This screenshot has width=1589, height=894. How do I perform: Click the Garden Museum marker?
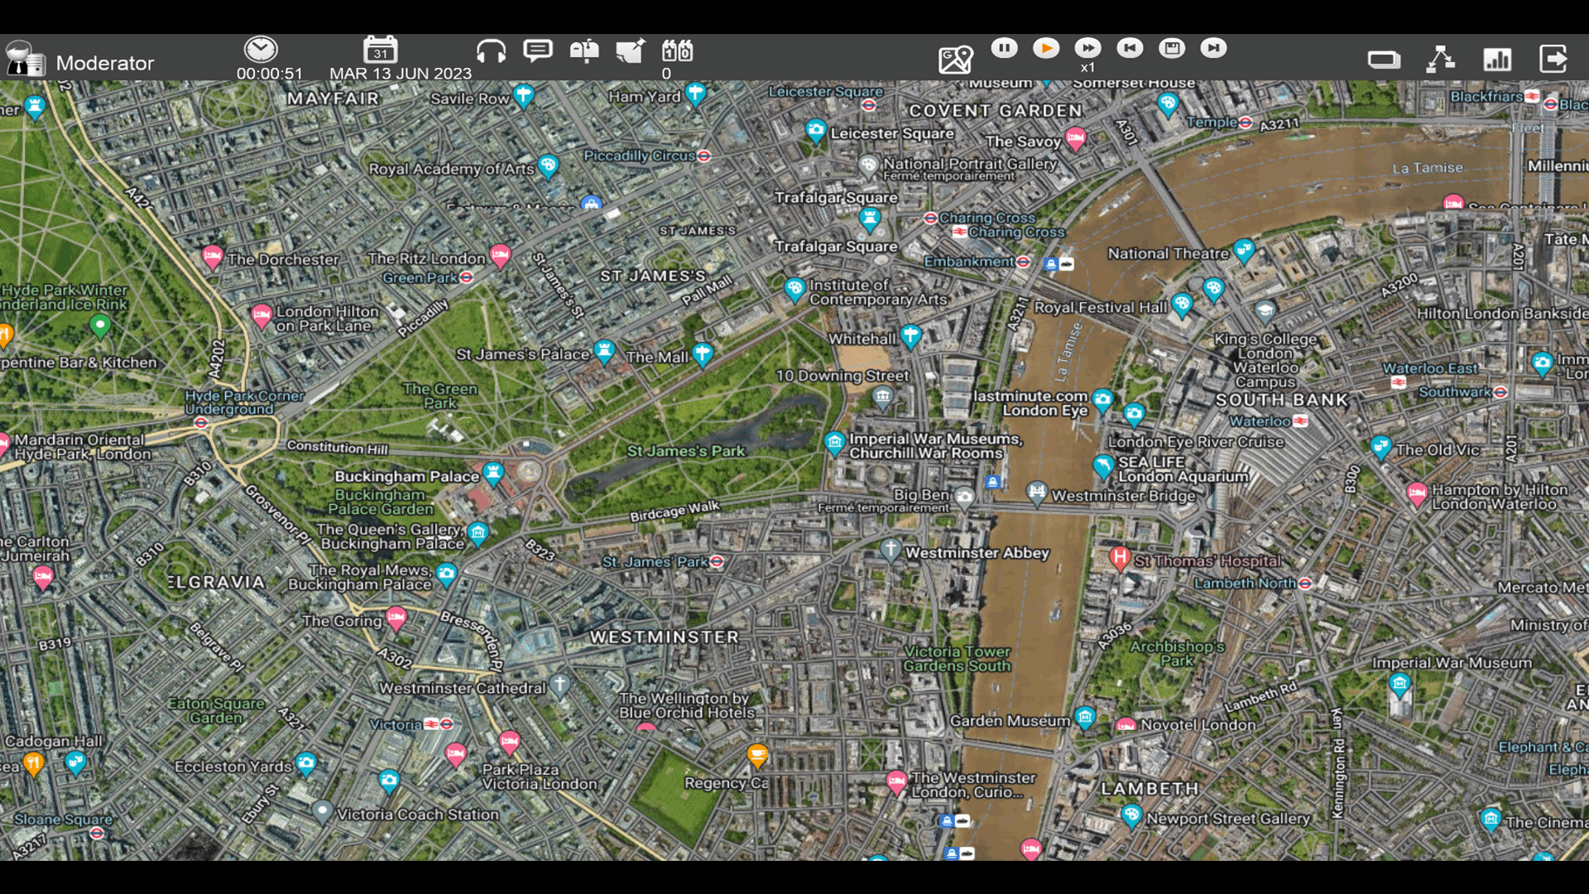(x=1085, y=717)
